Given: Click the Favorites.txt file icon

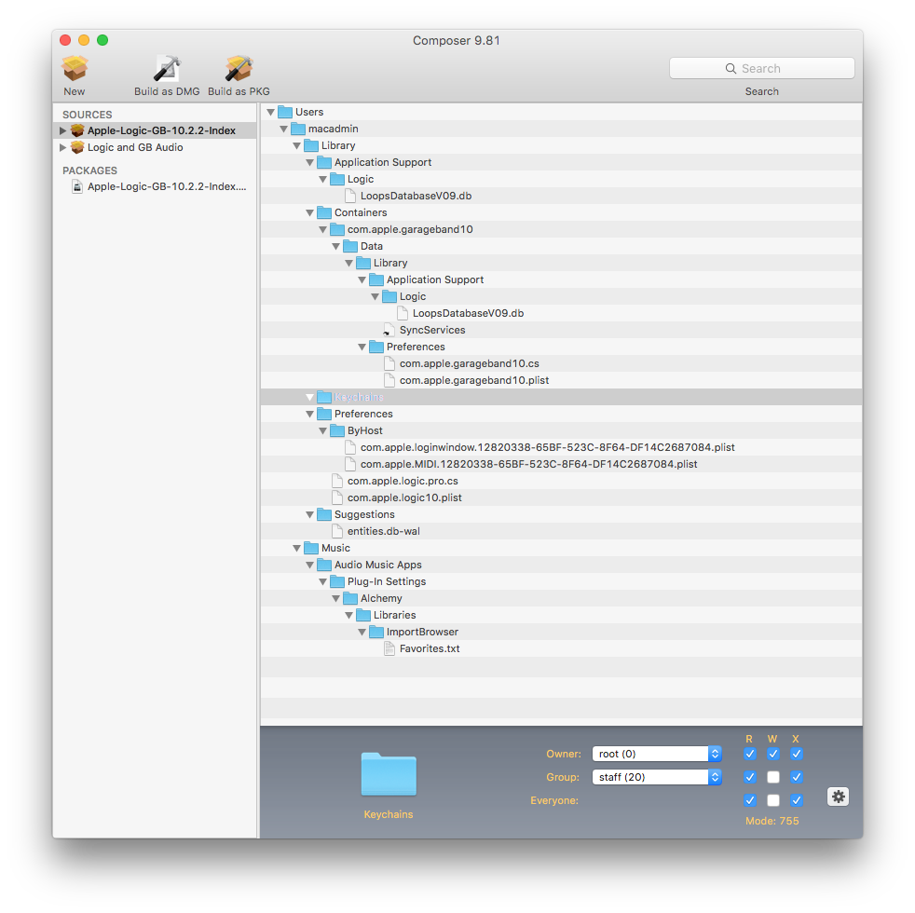Looking at the screenshot, I should (389, 649).
